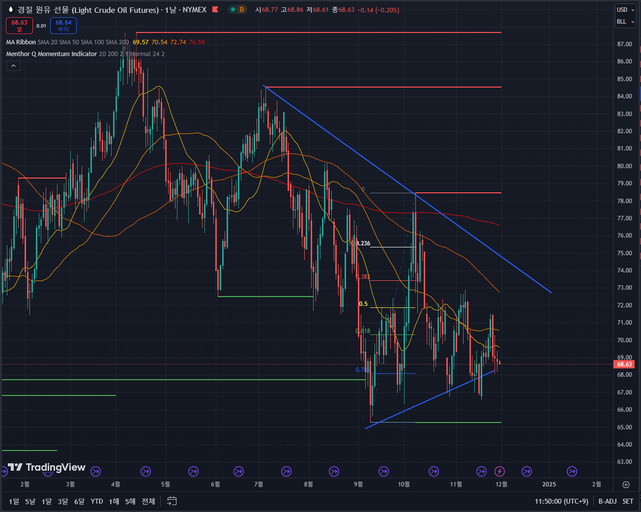641x512 pixels.
Task: Click rightmost purple event marker after 2025
Action: coord(572,472)
